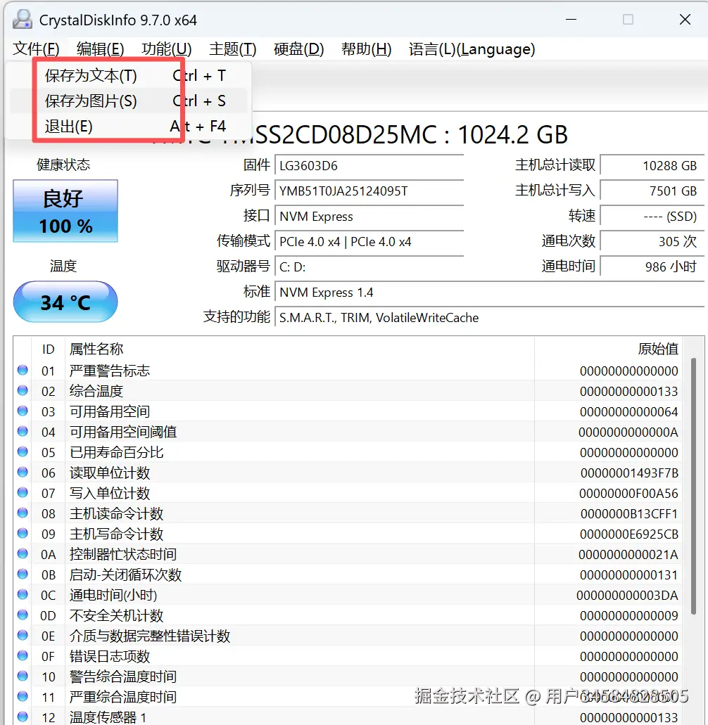The height and width of the screenshot is (725, 708).
Task: Click status dot for row 0F 错误日志项数
Action: point(23,655)
